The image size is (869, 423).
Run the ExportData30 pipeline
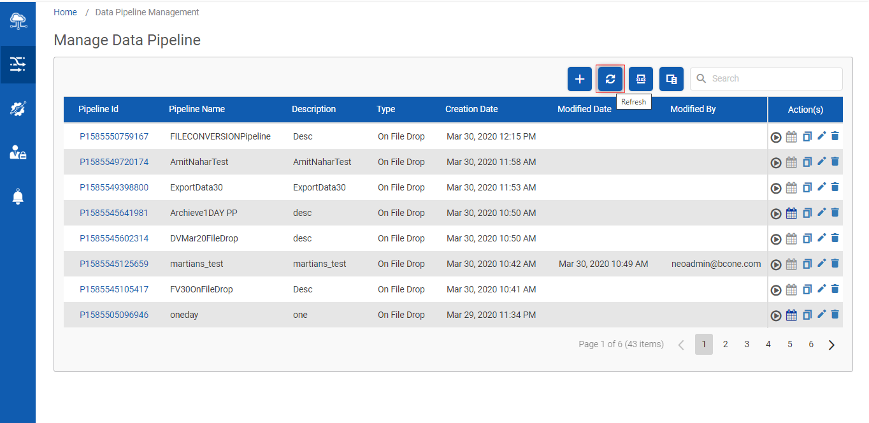pyautogui.click(x=776, y=188)
